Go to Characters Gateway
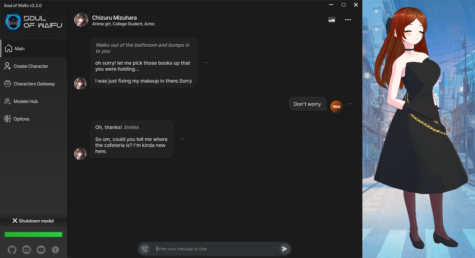475x258 pixels. 34,84
